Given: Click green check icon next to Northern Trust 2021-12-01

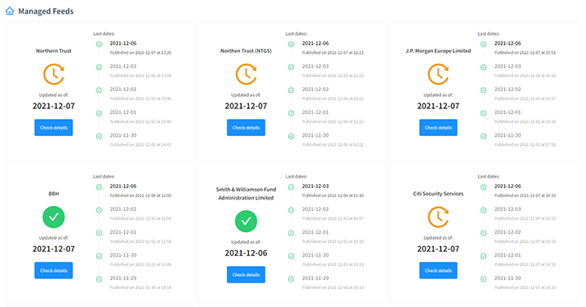Looking at the screenshot, I should pyautogui.click(x=98, y=113).
